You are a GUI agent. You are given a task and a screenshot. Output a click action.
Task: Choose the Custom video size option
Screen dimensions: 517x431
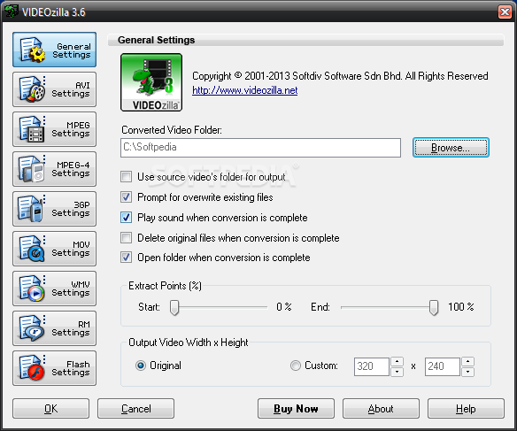coord(296,366)
